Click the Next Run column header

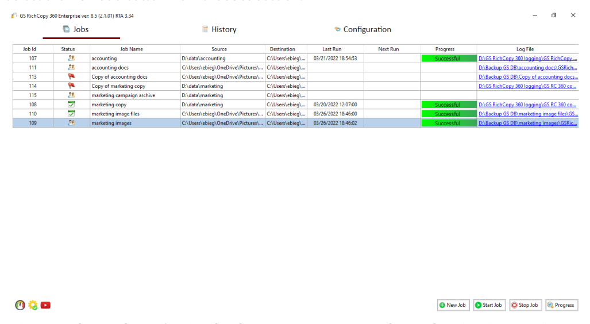pyautogui.click(x=392, y=49)
